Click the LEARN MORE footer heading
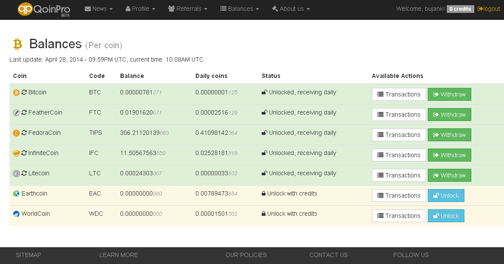504x264 pixels. click(x=119, y=255)
